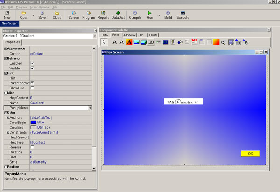
Task: Check the ShowHint checkbox
Action: [x=32, y=88]
